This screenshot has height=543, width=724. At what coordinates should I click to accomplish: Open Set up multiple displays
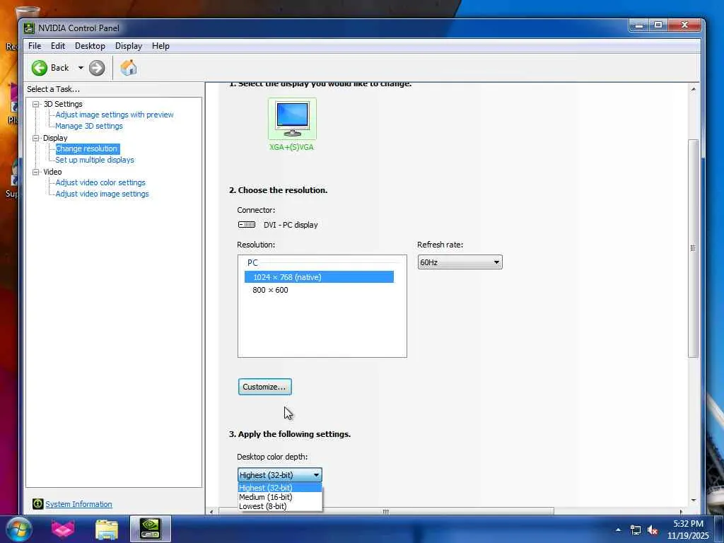[x=95, y=160]
